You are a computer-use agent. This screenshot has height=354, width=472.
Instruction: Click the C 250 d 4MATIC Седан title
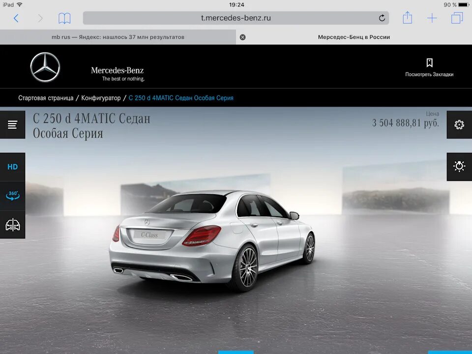pyautogui.click(x=91, y=126)
